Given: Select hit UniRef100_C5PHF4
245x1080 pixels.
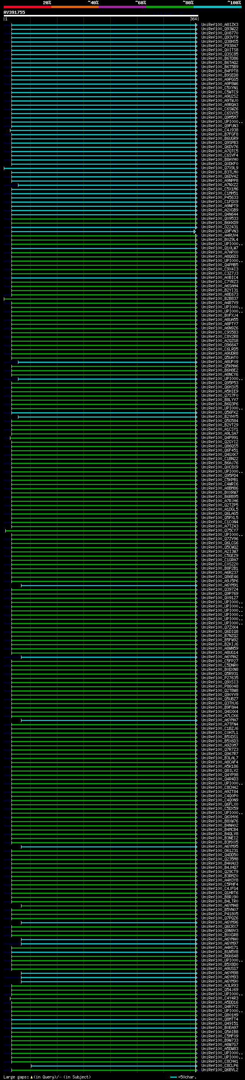Looking at the screenshot, I should click(220, 885).
